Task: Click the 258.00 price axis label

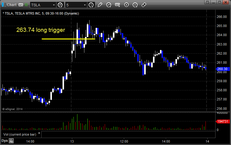Action: pyautogui.click(x=222, y=90)
